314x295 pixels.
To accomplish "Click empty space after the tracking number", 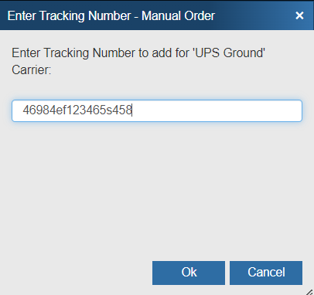I will [217, 110].
